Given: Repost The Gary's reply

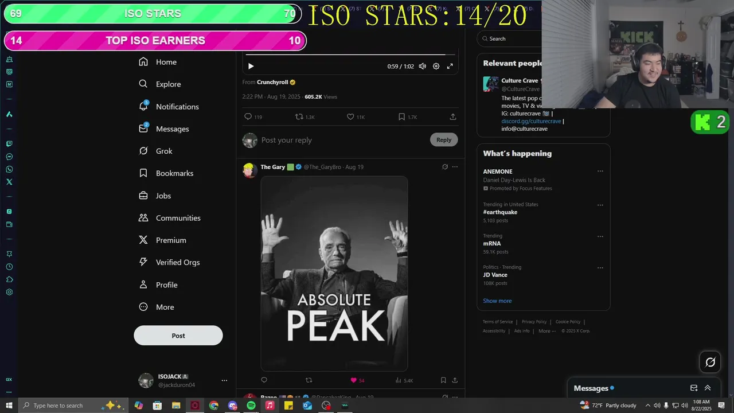Looking at the screenshot, I should [x=309, y=380].
